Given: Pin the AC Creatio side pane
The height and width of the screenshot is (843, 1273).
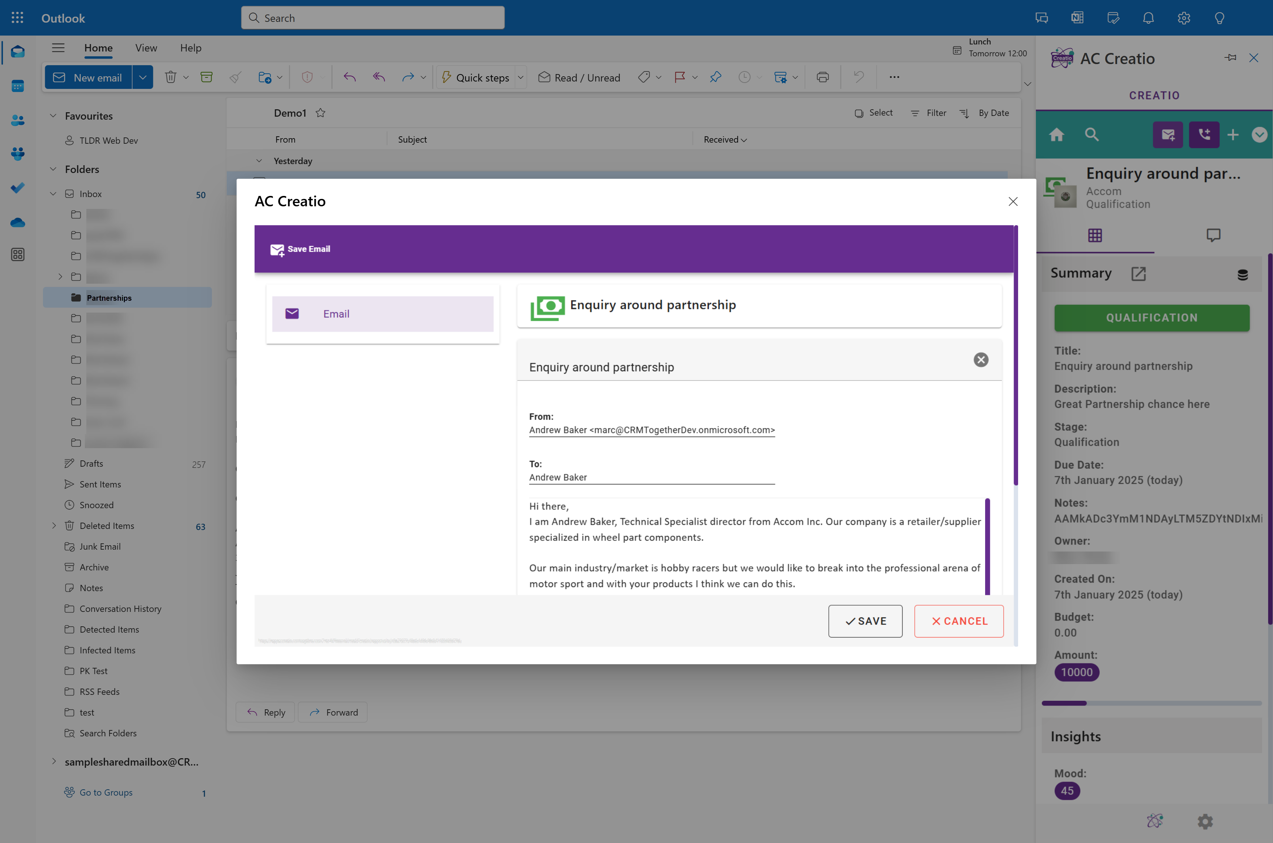Looking at the screenshot, I should [1230, 57].
